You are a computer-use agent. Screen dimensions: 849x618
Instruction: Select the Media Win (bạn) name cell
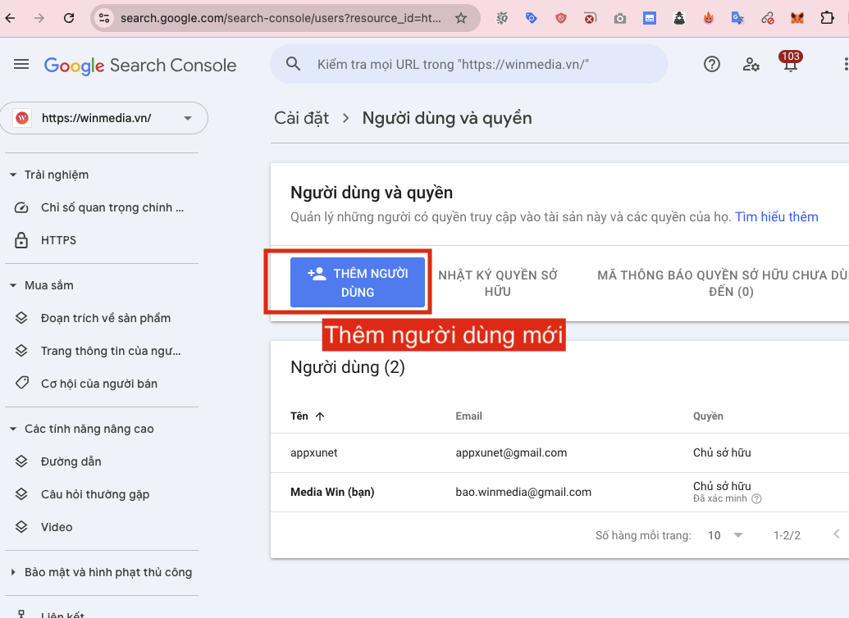point(332,492)
